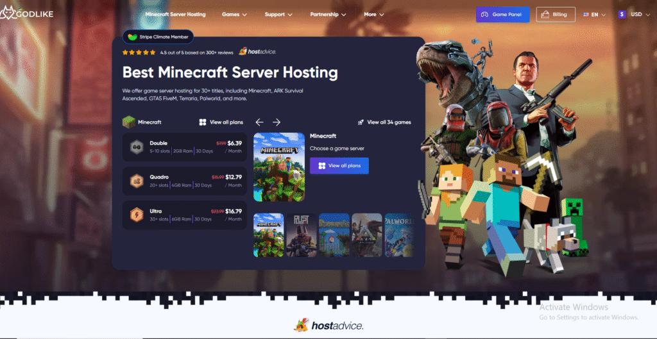Image resolution: width=657 pixels, height=339 pixels.
Task: Select the ARK thumbnail in game carousel
Action: click(367, 235)
